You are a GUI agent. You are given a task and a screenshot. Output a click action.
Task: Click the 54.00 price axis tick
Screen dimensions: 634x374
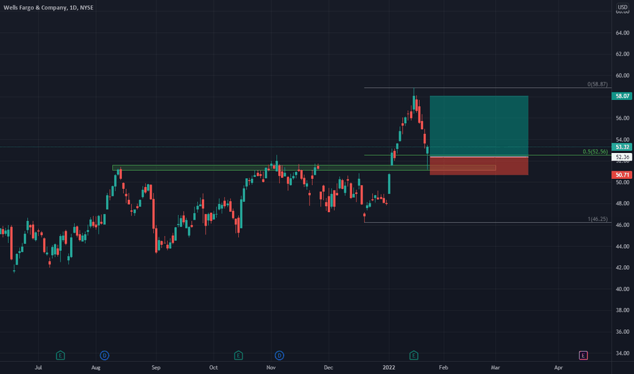pos(622,139)
